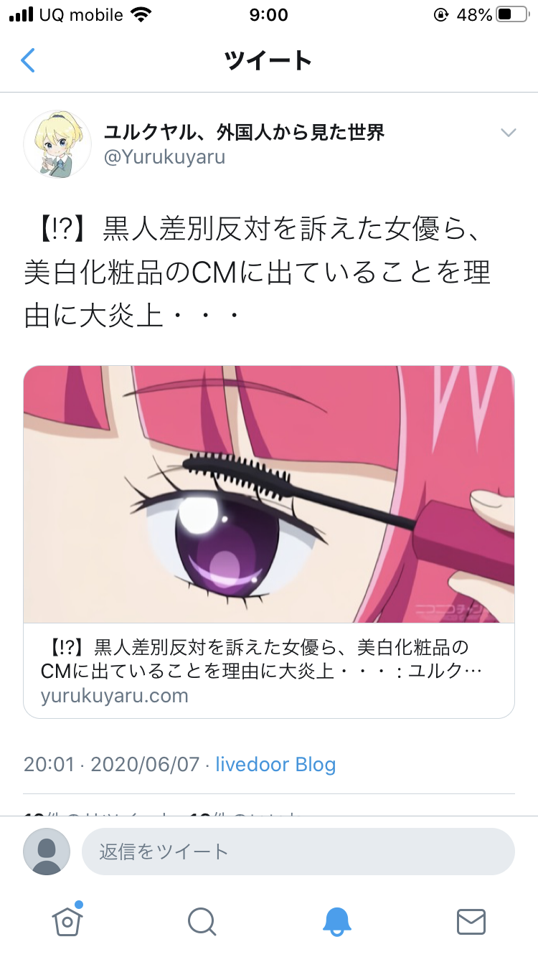
Task: Tap display name ユルクヤル、外国人から見た世界
Action: (245, 132)
